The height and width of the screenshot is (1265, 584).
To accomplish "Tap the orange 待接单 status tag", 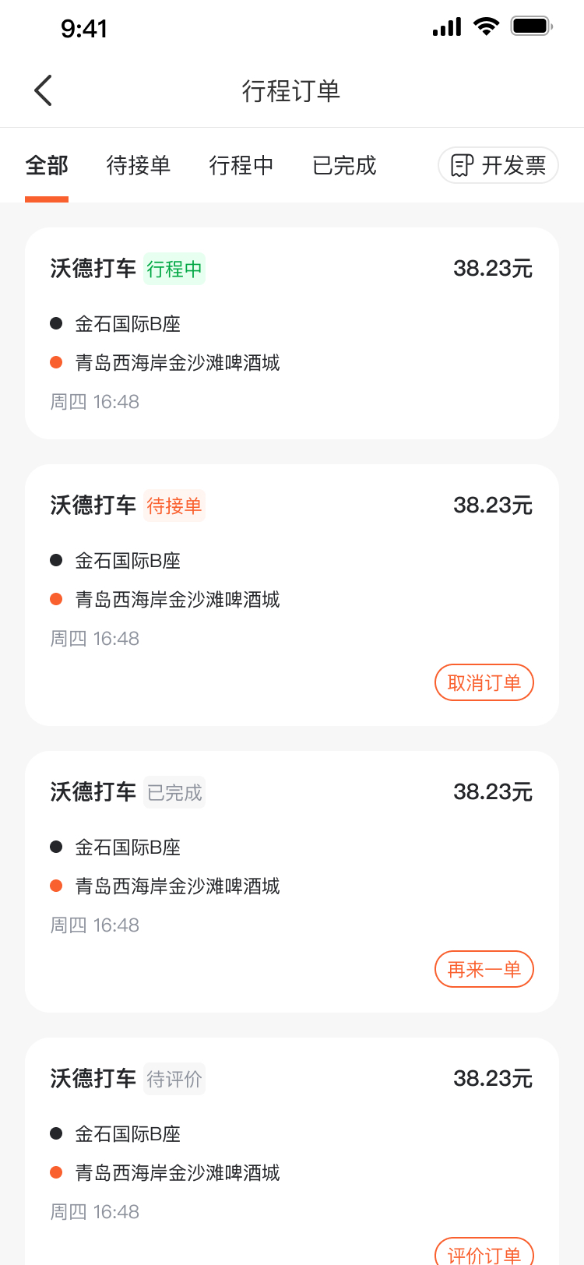I will [x=174, y=506].
